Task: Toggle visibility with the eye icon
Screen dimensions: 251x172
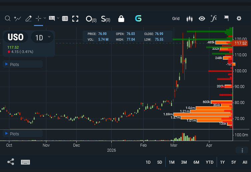Action: click(x=202, y=19)
